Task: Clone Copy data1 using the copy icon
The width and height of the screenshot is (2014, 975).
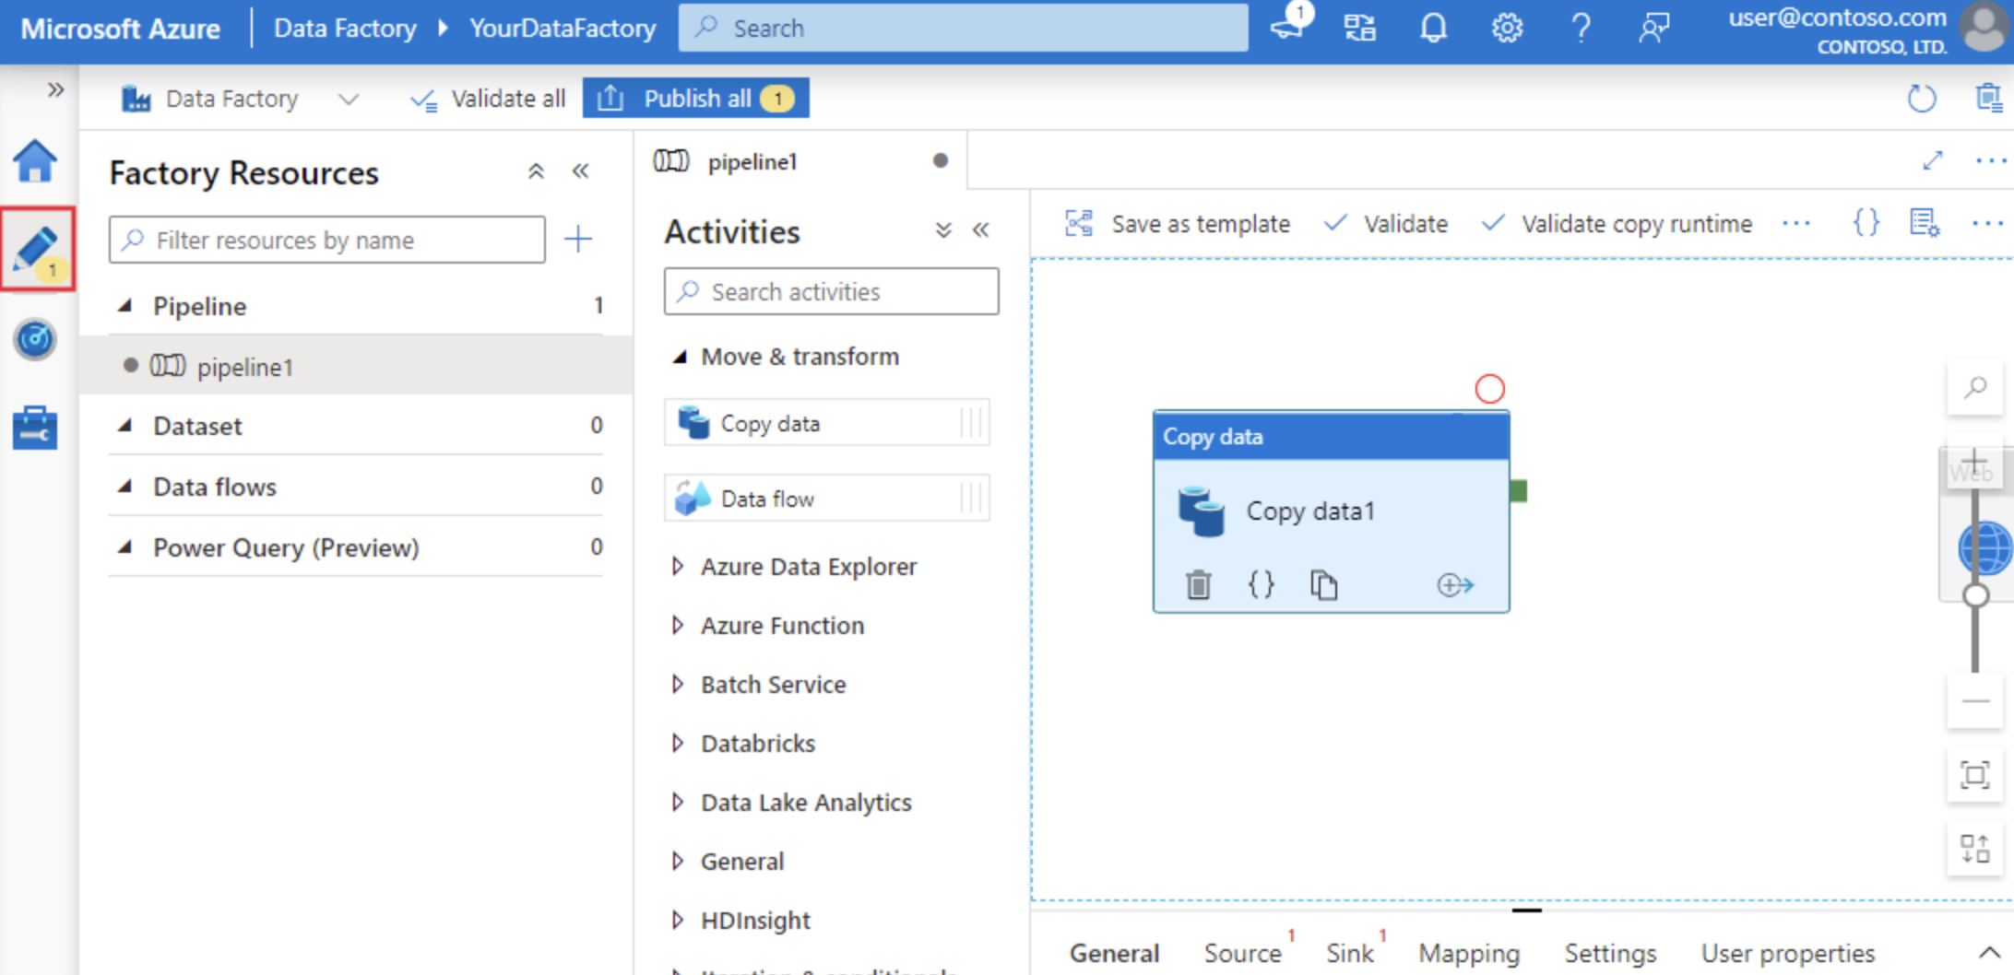Action: click(1324, 584)
